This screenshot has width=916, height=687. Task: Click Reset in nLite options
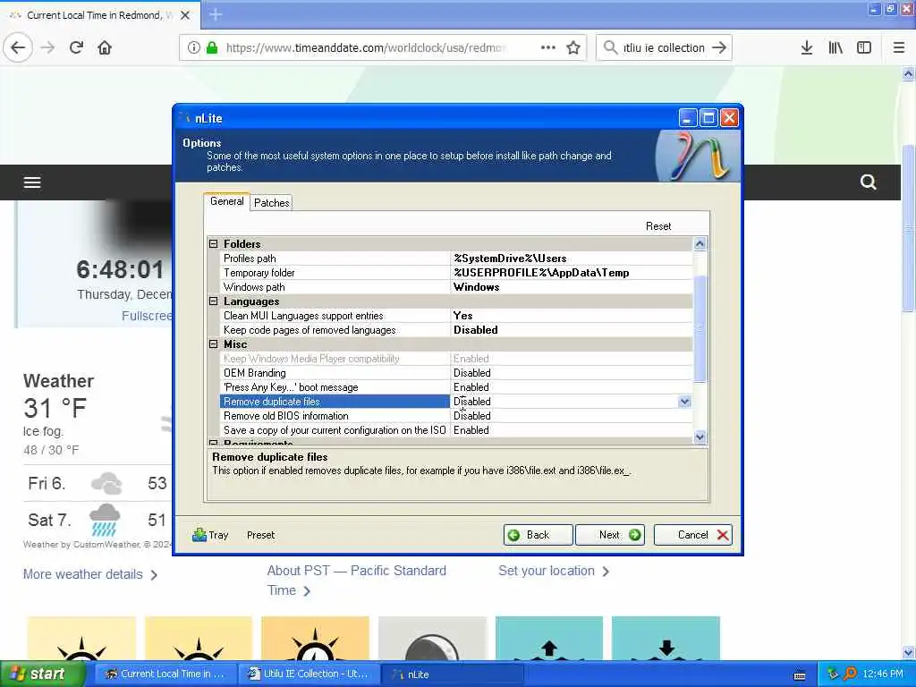(x=658, y=226)
